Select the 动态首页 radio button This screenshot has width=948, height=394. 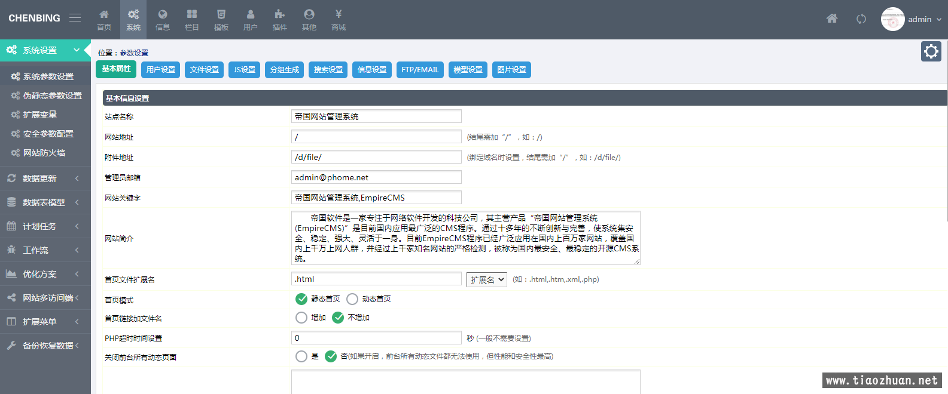[x=352, y=299]
